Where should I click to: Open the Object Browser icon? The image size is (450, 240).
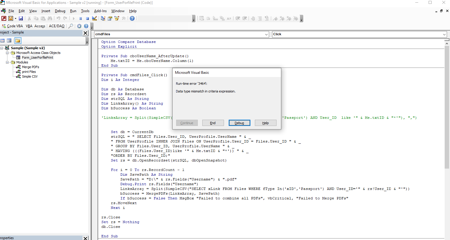tap(117, 18)
